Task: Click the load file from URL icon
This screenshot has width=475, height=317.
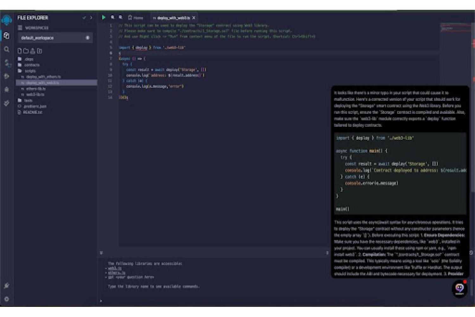Action: click(39, 51)
